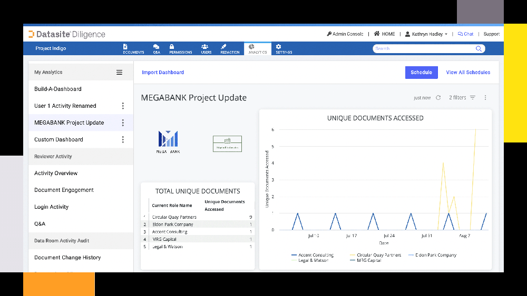The height and width of the screenshot is (296, 527).
Task: Open options for User 1 Activity Renamed
Action: coord(123,106)
